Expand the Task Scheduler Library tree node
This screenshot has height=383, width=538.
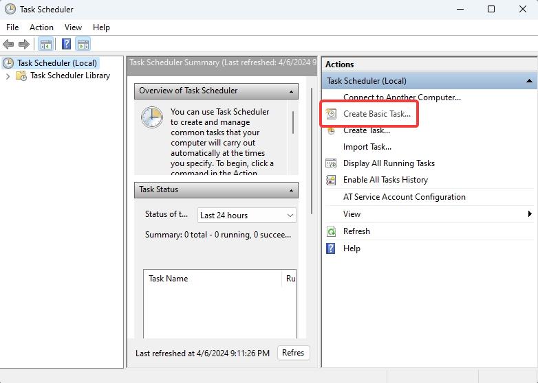[8, 76]
